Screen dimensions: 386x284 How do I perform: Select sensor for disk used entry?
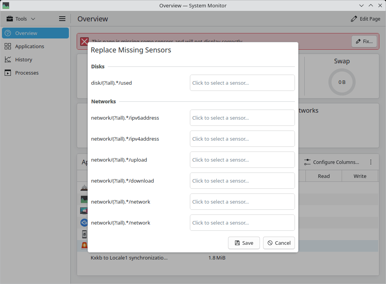(242, 83)
